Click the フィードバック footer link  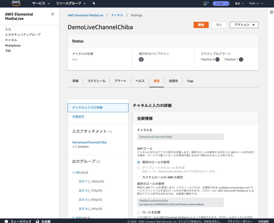point(21,221)
